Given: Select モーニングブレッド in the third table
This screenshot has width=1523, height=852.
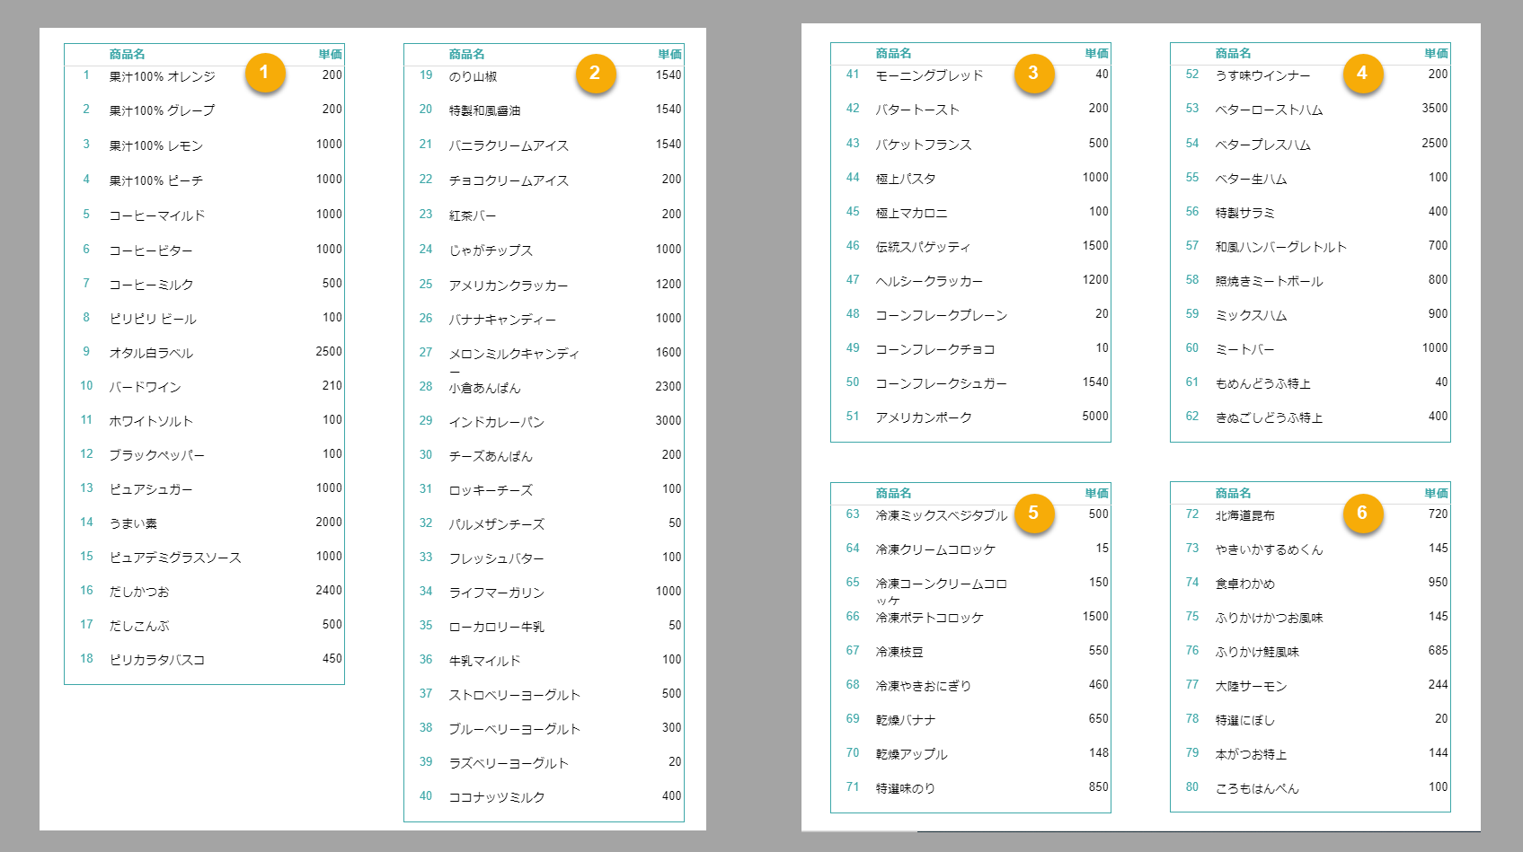Looking at the screenshot, I should pyautogui.click(x=928, y=76).
